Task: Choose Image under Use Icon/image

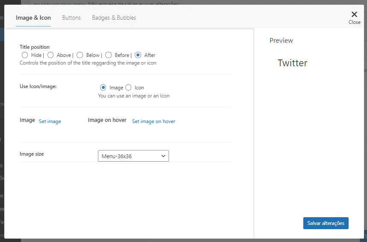Action: (x=103, y=88)
